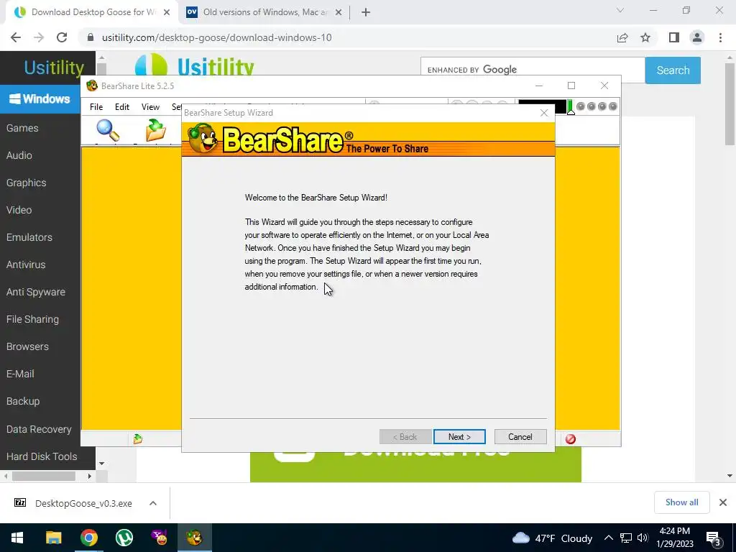Click the blue Search button
736x552 pixels.
point(673,70)
